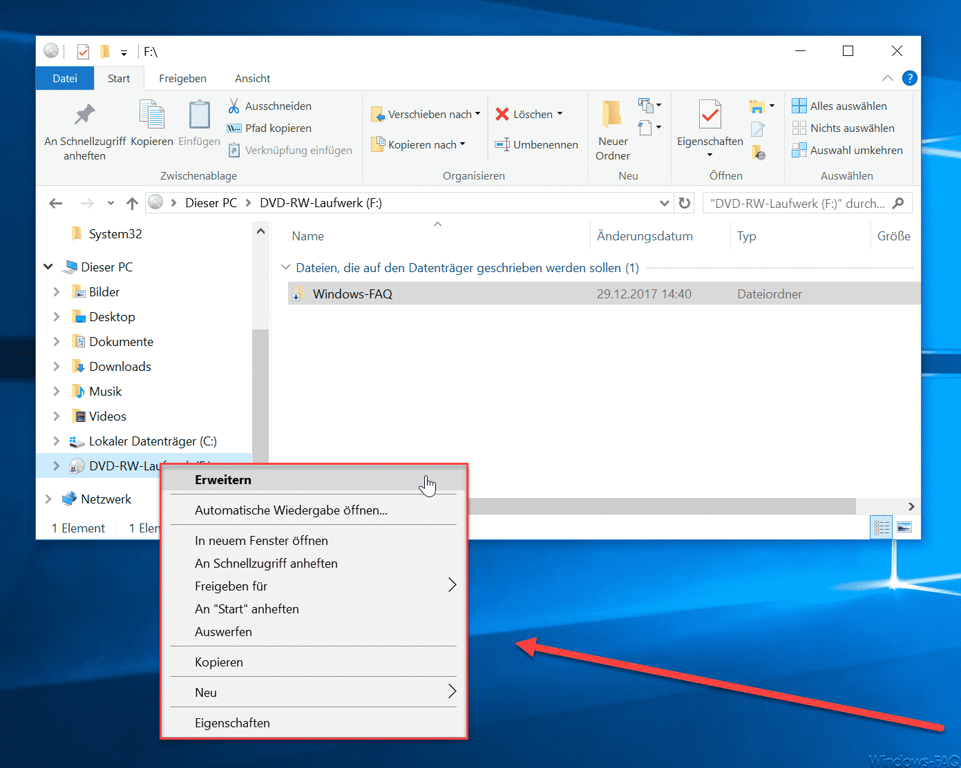Select Musik in the navigation tree
This screenshot has width=961, height=768.
105,391
